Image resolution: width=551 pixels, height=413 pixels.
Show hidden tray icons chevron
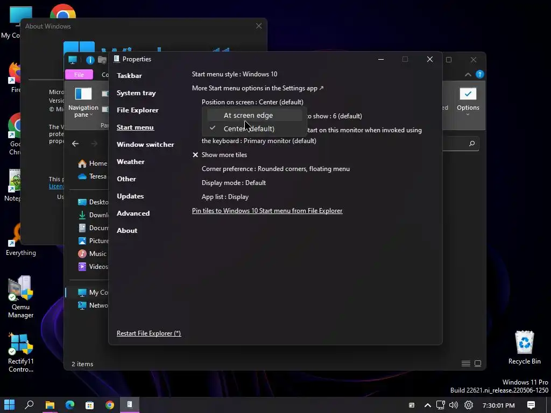pyautogui.click(x=428, y=405)
